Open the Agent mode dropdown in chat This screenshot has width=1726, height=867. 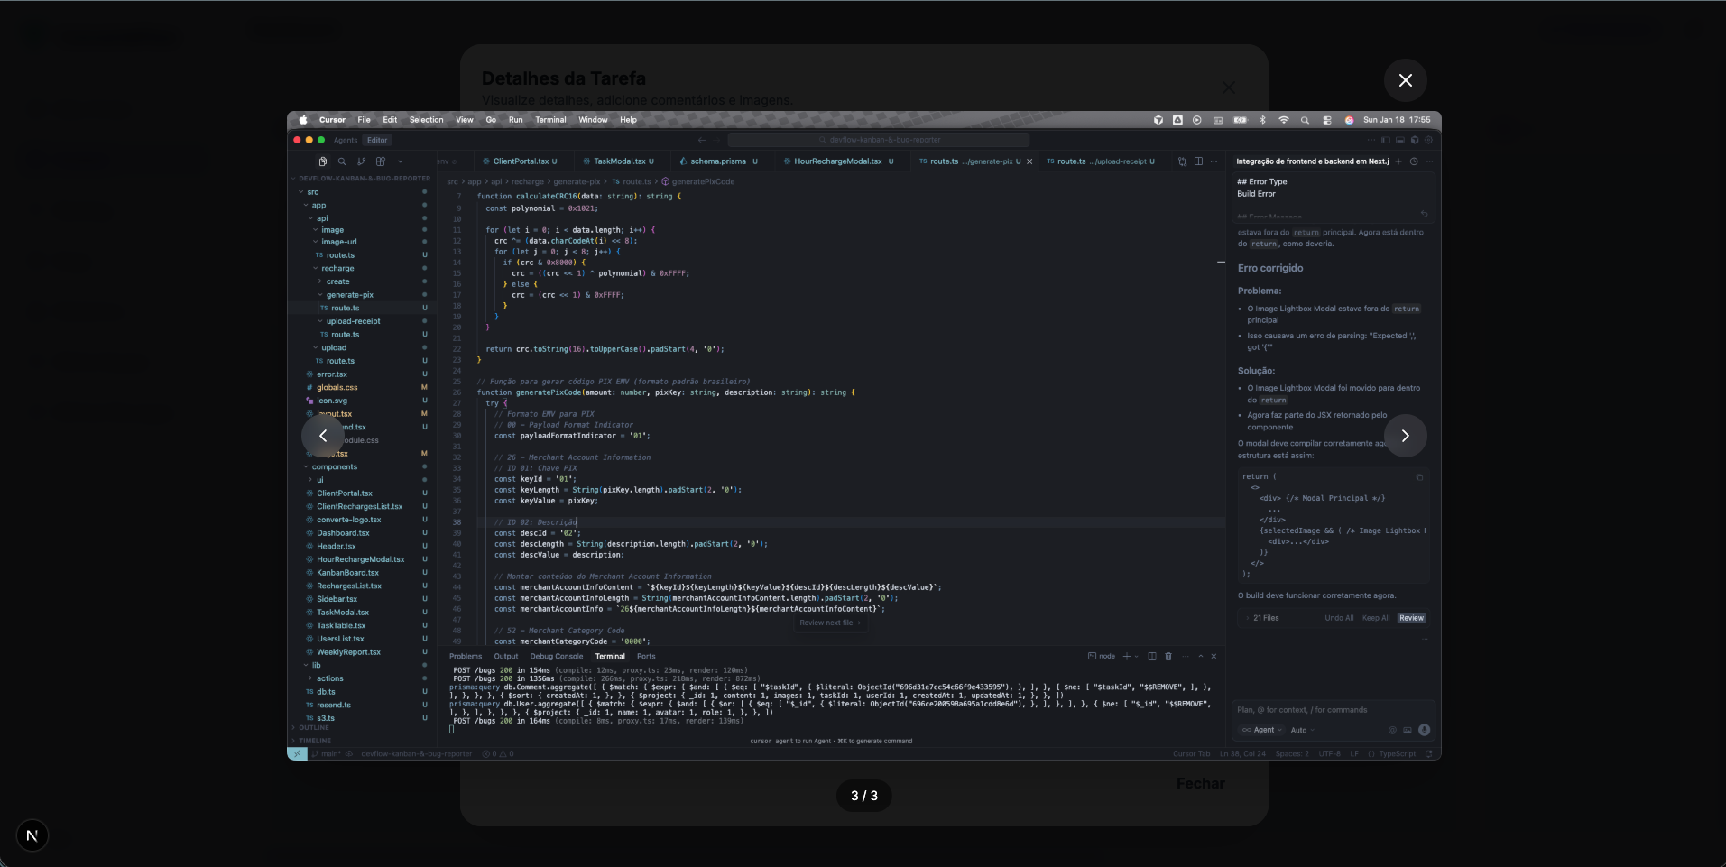click(1262, 730)
